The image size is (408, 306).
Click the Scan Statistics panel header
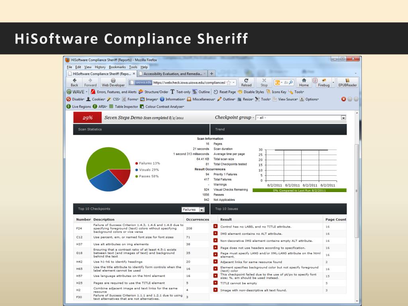[x=141, y=129]
